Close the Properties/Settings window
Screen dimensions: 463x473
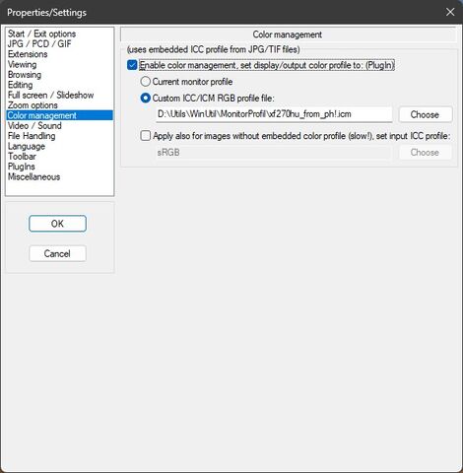pyautogui.click(x=450, y=12)
